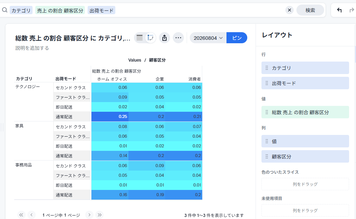Screen dimensions: 356x219
Task: Click the 0.08 cell in 家具 rows
Action: pos(110,127)
